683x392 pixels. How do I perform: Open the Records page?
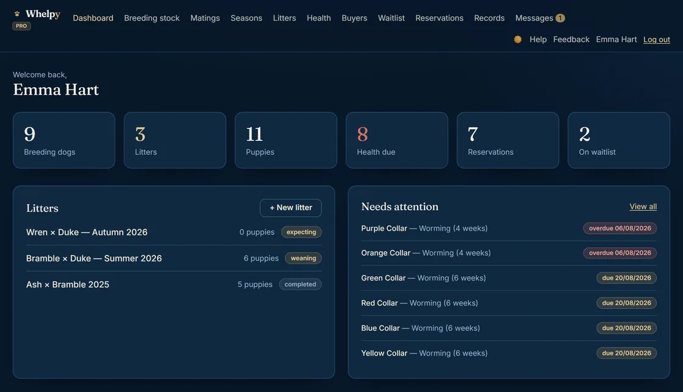pyautogui.click(x=489, y=18)
